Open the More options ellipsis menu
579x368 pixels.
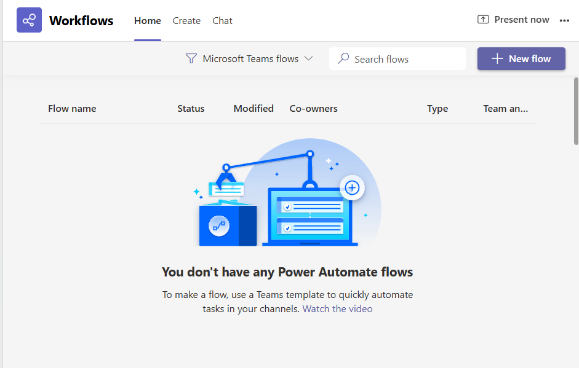(564, 20)
